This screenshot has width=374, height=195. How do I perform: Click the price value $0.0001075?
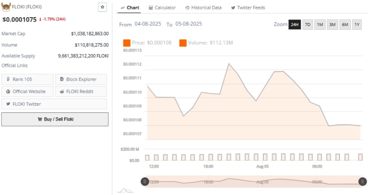tap(19, 19)
